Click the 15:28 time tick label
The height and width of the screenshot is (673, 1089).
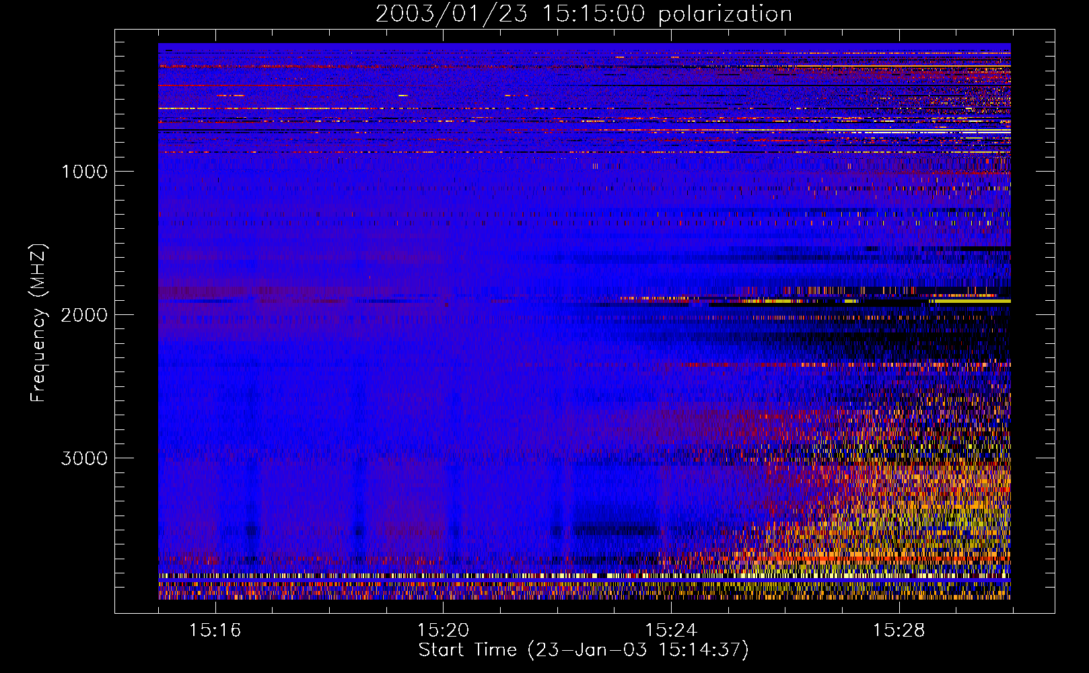[899, 630]
